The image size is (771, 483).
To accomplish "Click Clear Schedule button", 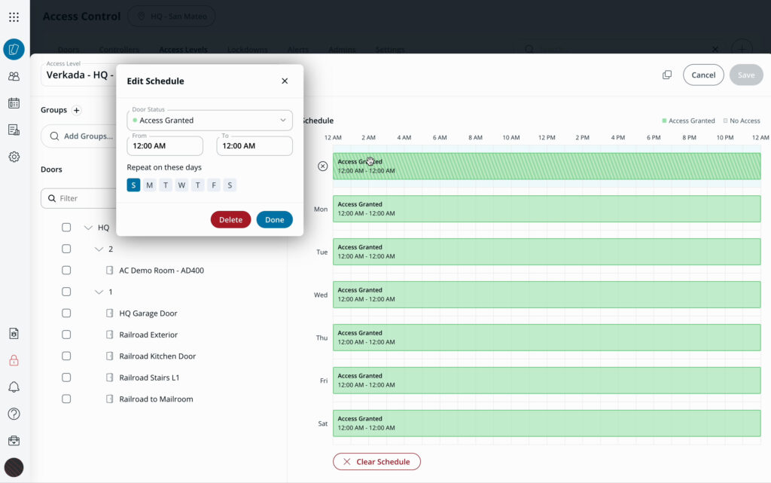I will (376, 461).
